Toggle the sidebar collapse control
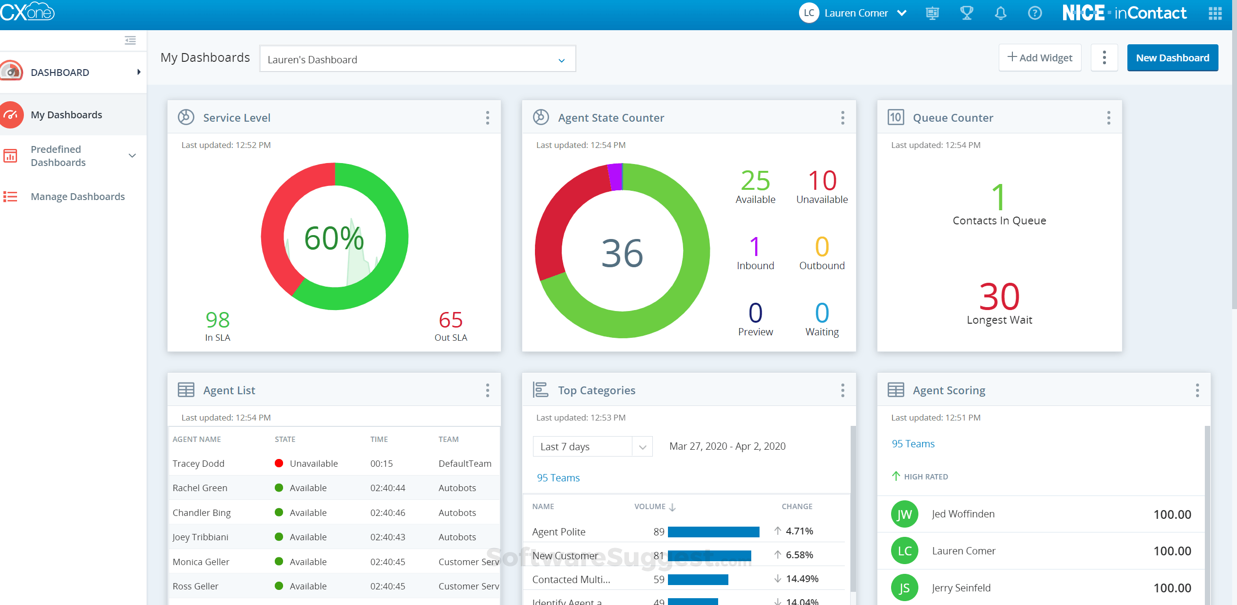Viewport: 1237px width, 605px height. click(x=130, y=40)
